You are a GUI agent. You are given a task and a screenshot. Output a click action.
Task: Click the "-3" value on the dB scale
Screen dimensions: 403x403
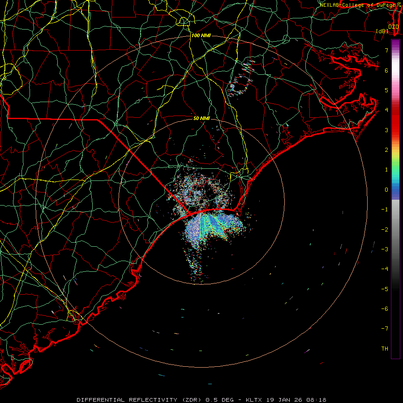[x=385, y=249]
